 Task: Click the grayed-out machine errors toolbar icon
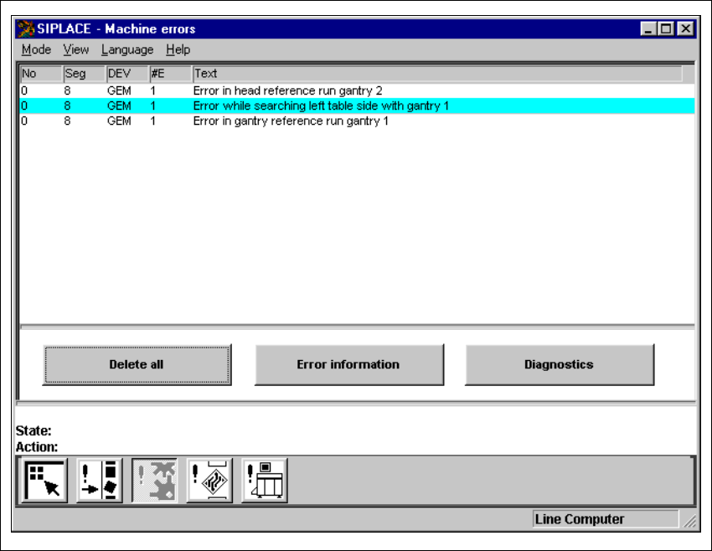click(154, 480)
